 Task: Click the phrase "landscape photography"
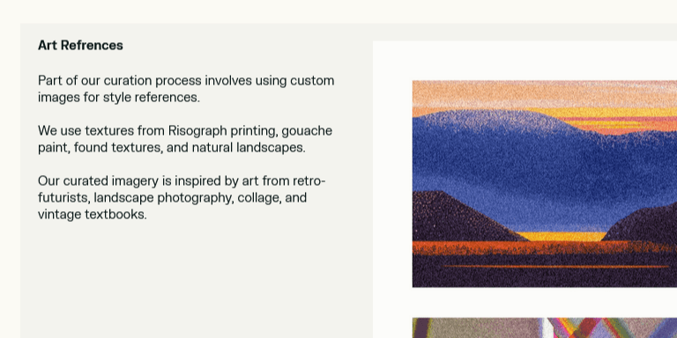(x=164, y=197)
